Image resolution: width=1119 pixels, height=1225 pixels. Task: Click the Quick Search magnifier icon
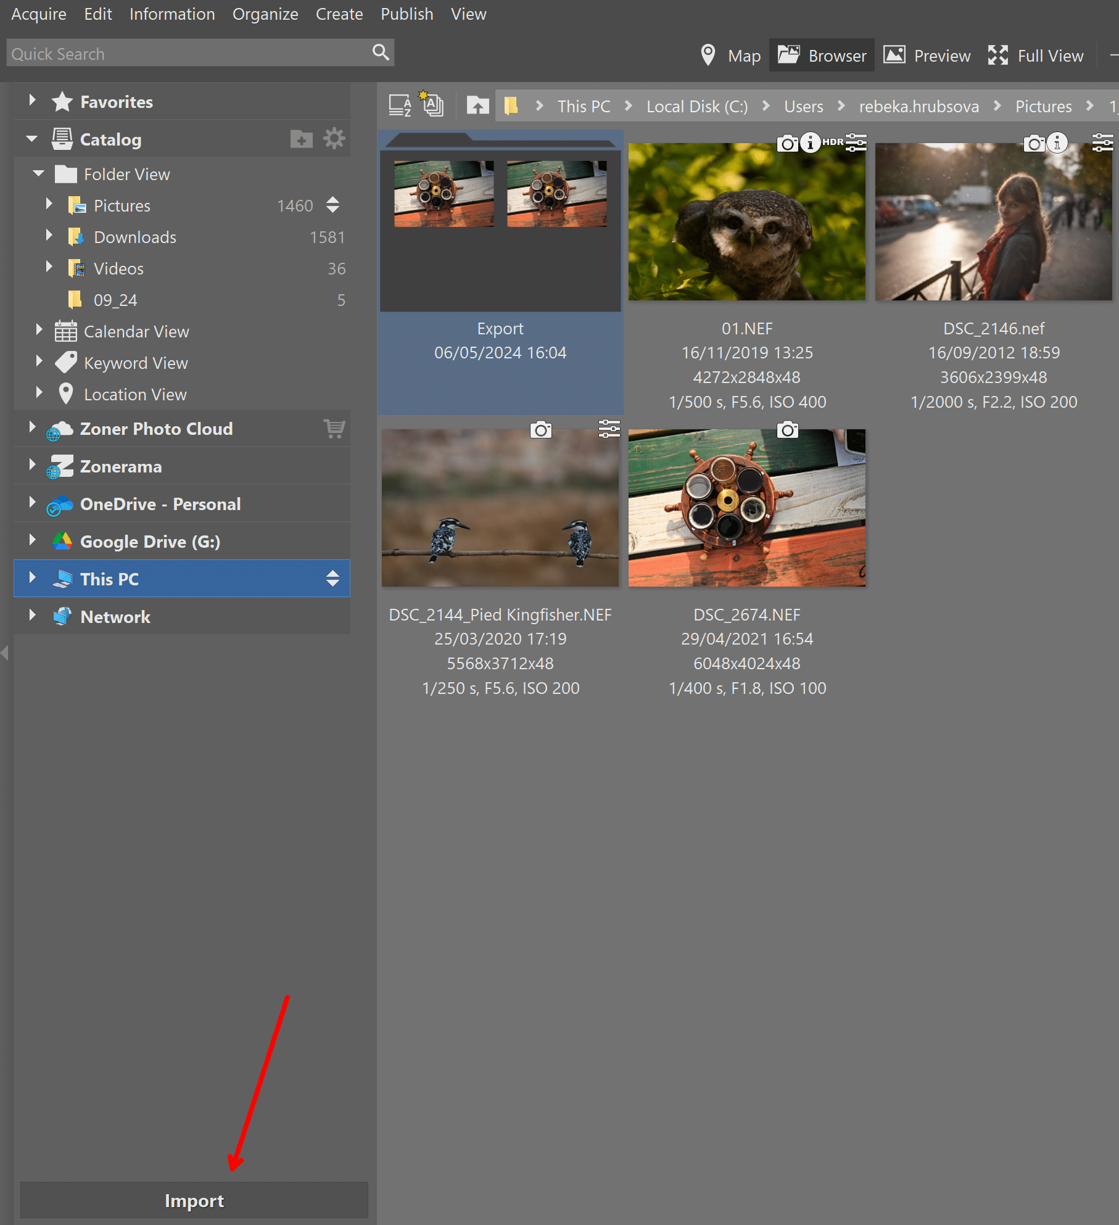tap(381, 53)
